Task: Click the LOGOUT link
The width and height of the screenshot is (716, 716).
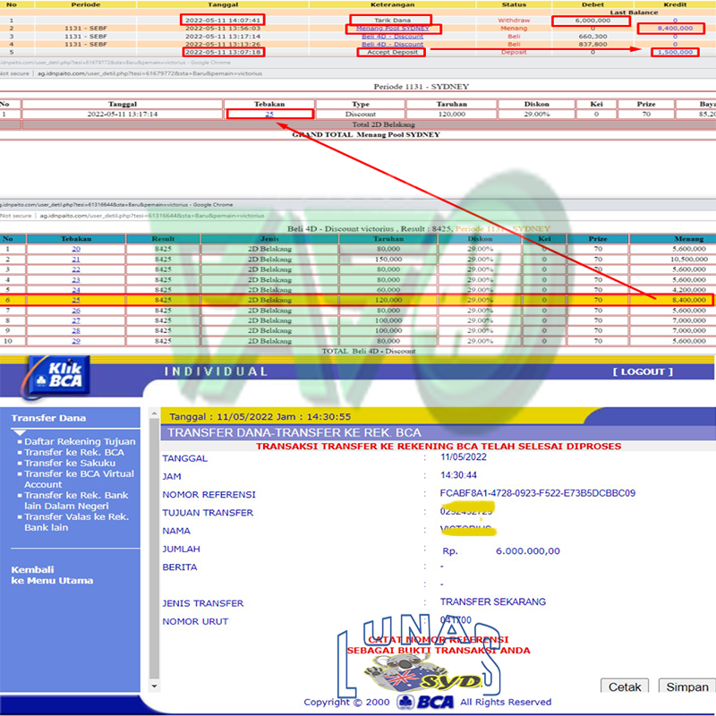Action: pyautogui.click(x=643, y=371)
